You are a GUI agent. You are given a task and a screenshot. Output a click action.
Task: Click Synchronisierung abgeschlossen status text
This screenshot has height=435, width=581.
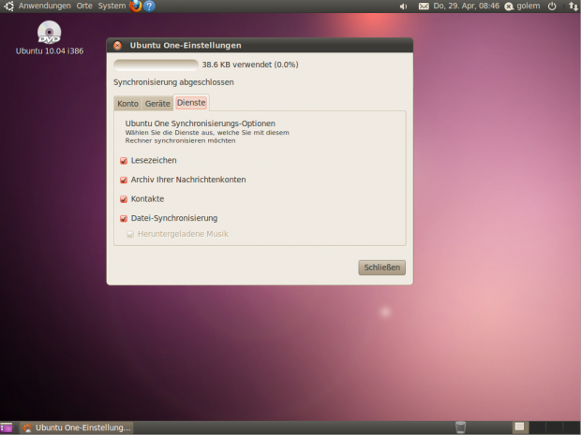[x=173, y=82]
